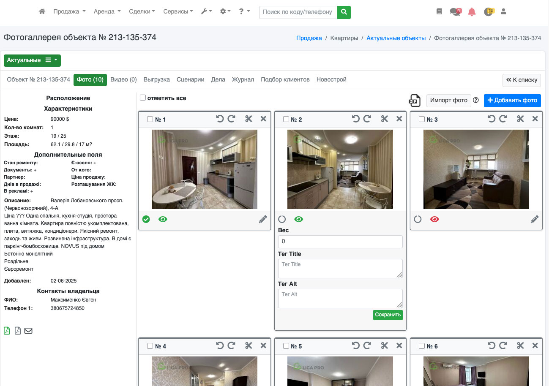Rotate photo № 2 clockwise
Viewport: 549px width, 386px height.
(x=367, y=119)
